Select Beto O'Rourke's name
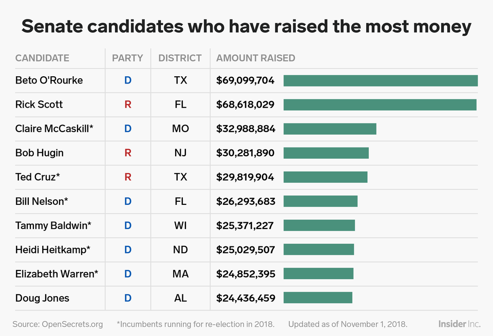Image resolution: width=493 pixels, height=336 pixels. click(49, 80)
